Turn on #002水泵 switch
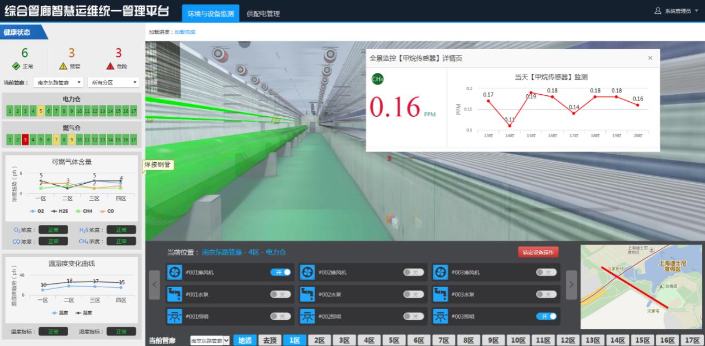705x346 pixels. pos(414,294)
